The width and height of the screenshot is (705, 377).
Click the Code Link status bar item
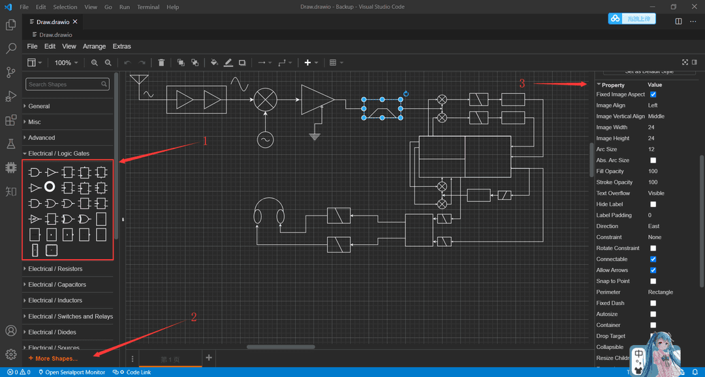[x=131, y=372]
